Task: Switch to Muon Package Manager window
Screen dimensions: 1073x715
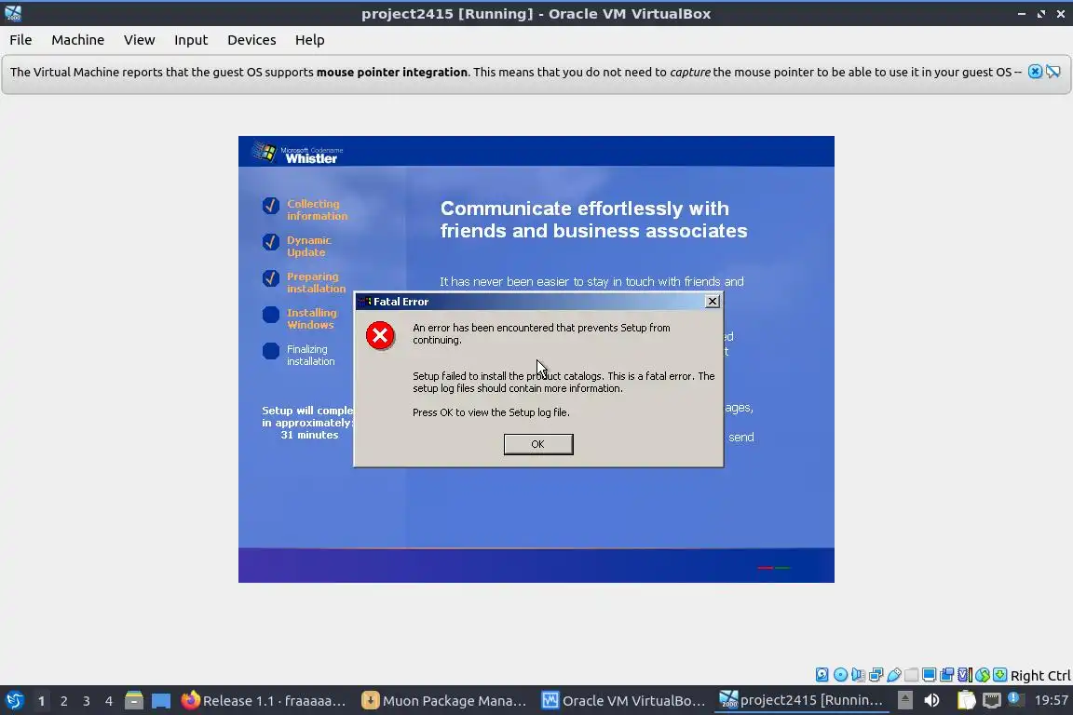Action: pos(445,701)
